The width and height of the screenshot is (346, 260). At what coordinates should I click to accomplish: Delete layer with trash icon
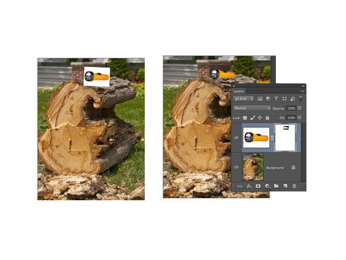[294, 186]
